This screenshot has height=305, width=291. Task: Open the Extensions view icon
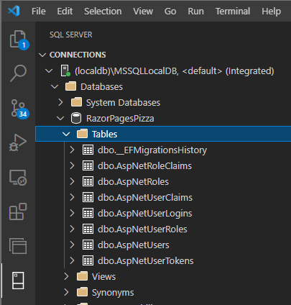[18, 211]
